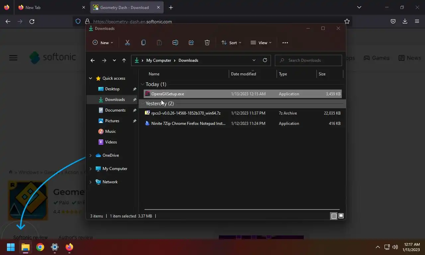Click Downloads breadcrumb in address bar
Screen dimensions: 425x255
pyautogui.click(x=188, y=60)
